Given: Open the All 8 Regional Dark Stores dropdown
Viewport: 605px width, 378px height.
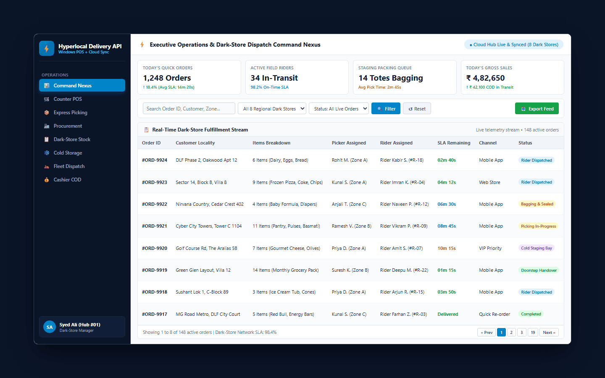Looking at the screenshot, I should tap(272, 109).
